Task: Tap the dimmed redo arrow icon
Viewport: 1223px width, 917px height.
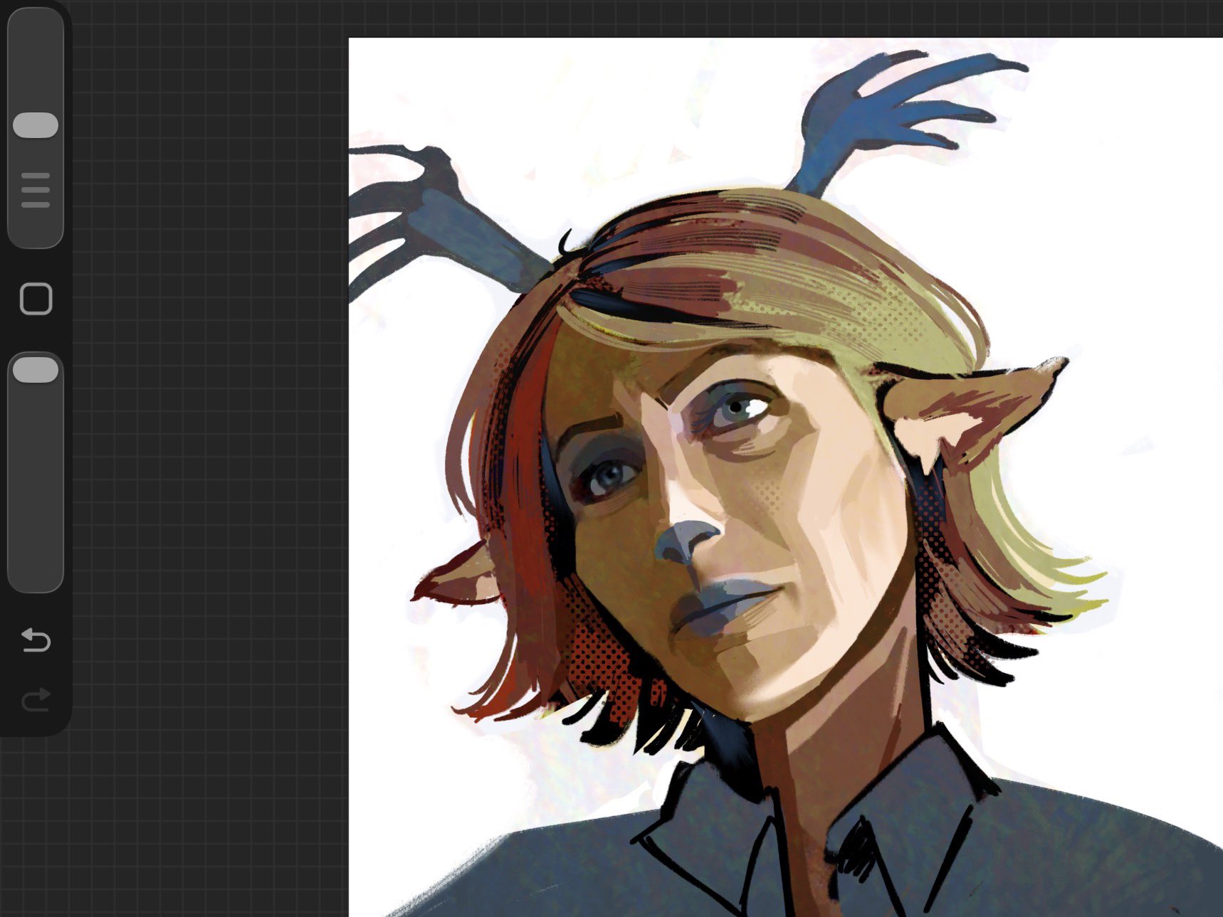Action: pos(36,699)
